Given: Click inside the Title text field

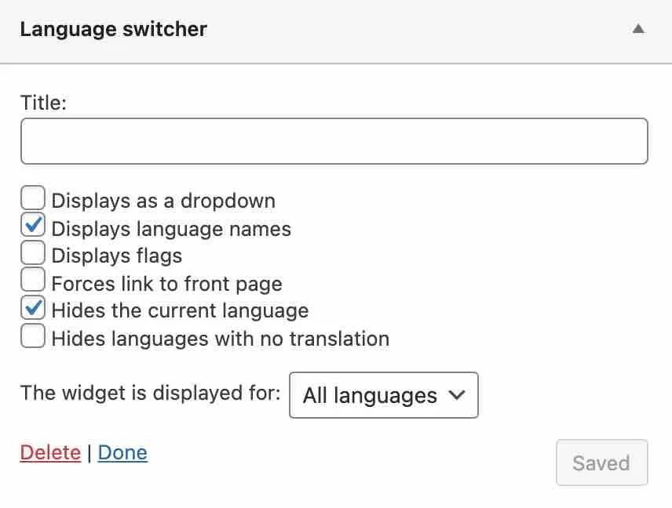Looking at the screenshot, I should (x=334, y=141).
